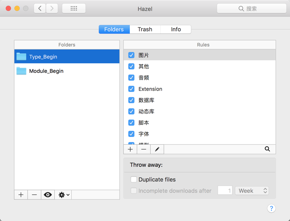Open the gear actions menu under Folders
This screenshot has width=290, height=221.
[x=63, y=195]
